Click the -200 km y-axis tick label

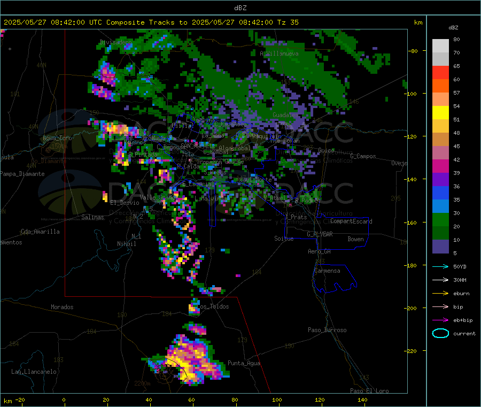point(412,308)
